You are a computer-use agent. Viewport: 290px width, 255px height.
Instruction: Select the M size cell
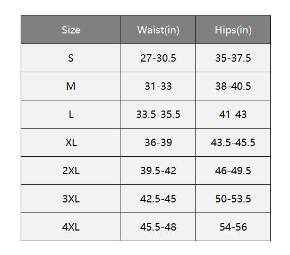[x=71, y=86]
